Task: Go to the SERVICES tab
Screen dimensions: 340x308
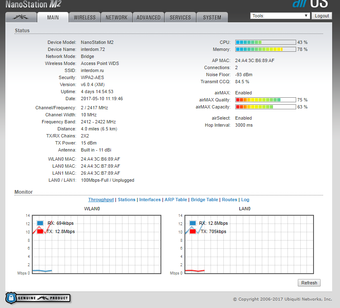Action: point(180,17)
